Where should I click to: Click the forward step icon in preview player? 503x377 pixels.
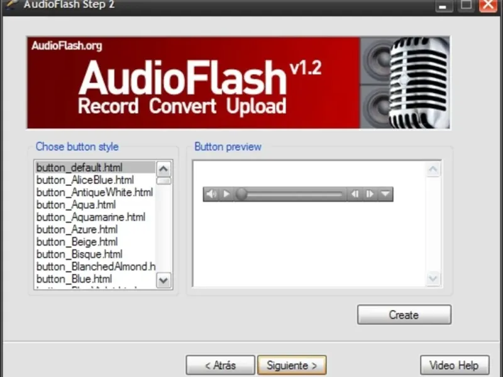pyautogui.click(x=370, y=194)
